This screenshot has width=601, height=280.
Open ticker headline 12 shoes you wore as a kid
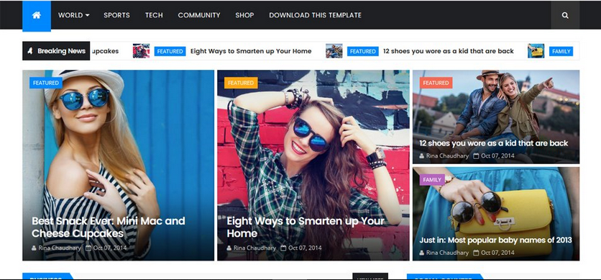[x=448, y=51]
